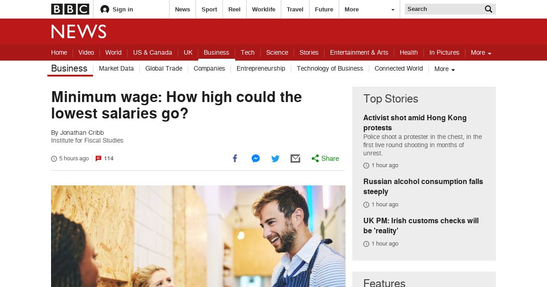Go to the Video section
The image size is (547, 287).
[x=86, y=52]
